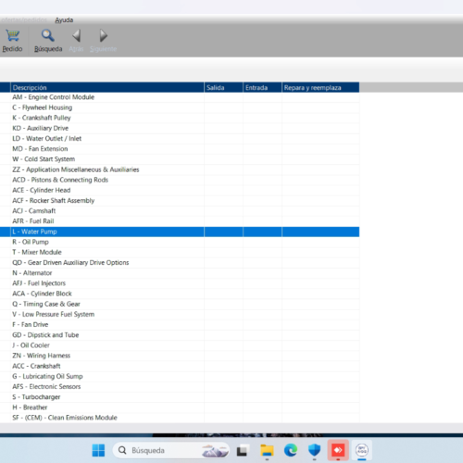Select C - Flywheel Housing row
Viewport: 463px width, 463px height.
point(180,107)
